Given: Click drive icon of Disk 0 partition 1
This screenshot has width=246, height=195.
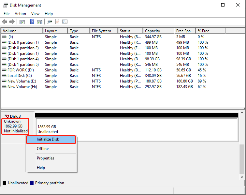Looking at the screenshot, I should tap(4, 42).
